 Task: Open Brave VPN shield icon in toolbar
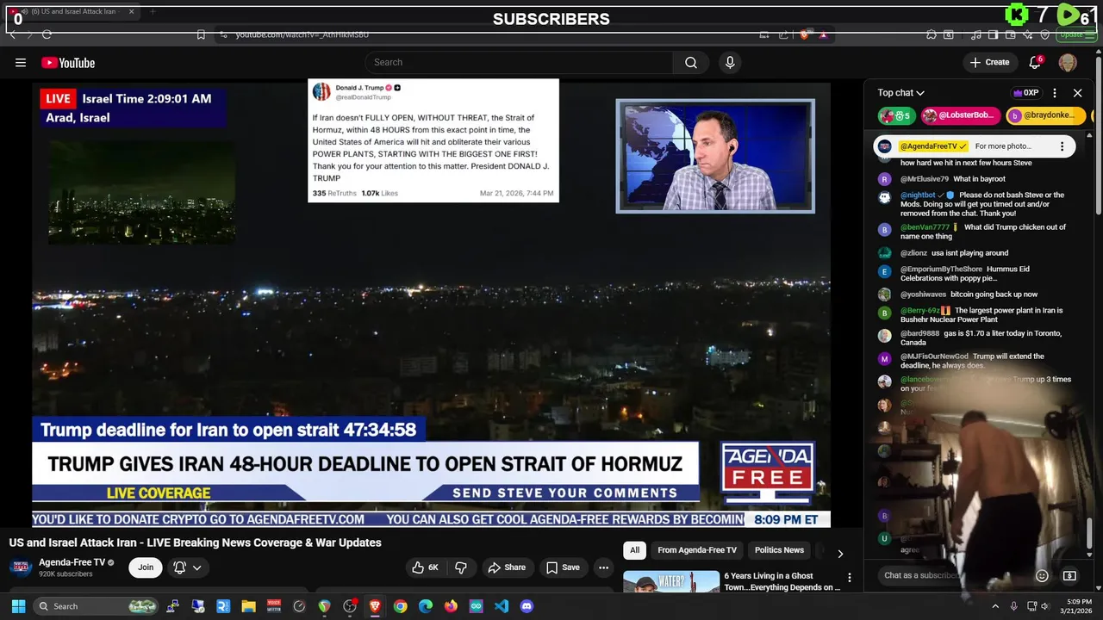click(x=1044, y=34)
